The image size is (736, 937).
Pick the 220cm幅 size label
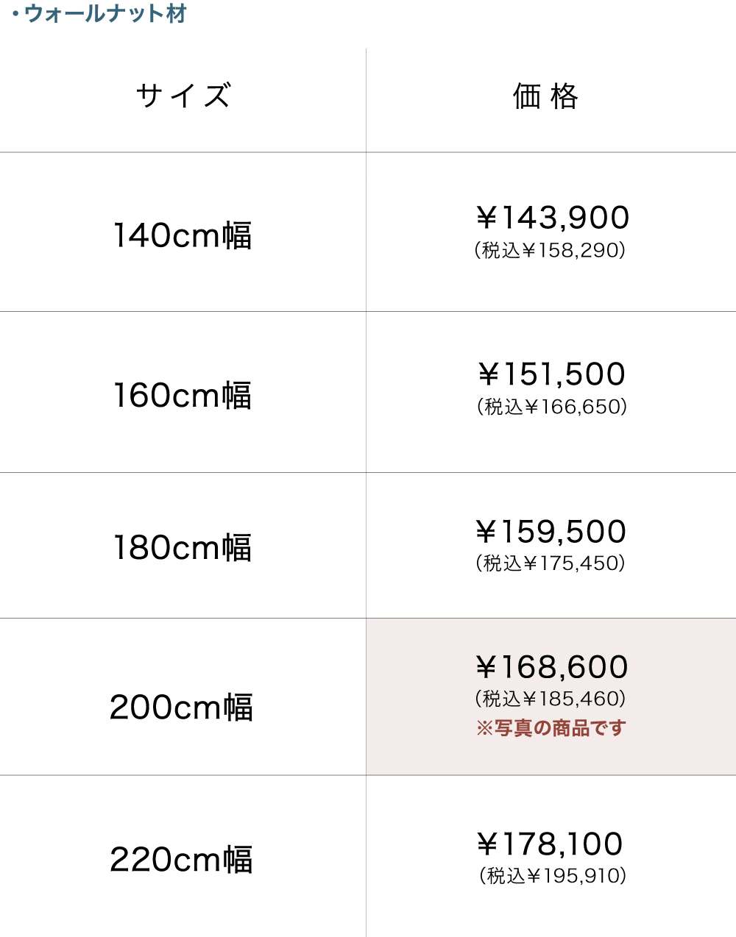coord(182,859)
